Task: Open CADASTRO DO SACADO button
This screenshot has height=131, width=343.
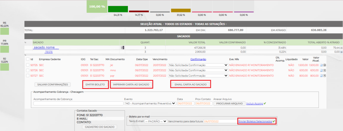Action: [x=99, y=127]
